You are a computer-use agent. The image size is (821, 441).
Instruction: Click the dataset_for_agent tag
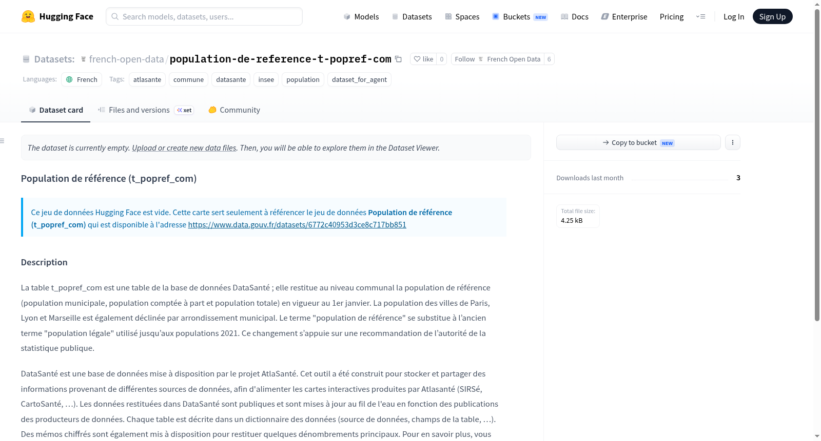359,79
